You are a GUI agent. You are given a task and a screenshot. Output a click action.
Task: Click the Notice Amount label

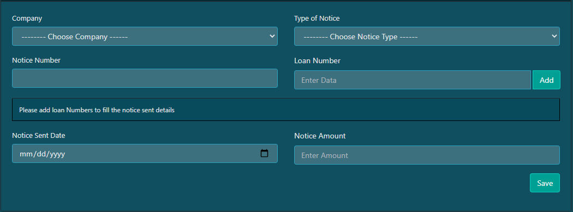pos(320,136)
